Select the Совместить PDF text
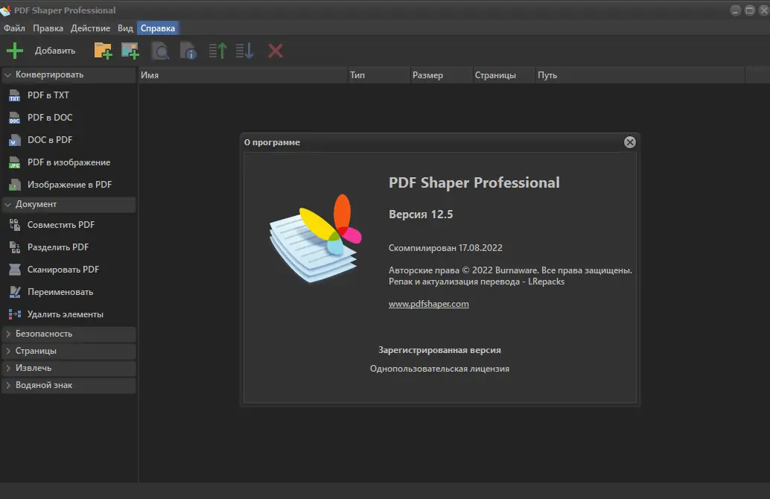 click(x=61, y=225)
